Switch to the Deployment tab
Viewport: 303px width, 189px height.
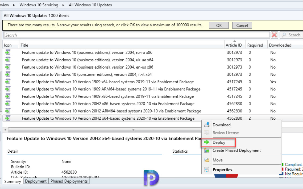click(x=36, y=181)
